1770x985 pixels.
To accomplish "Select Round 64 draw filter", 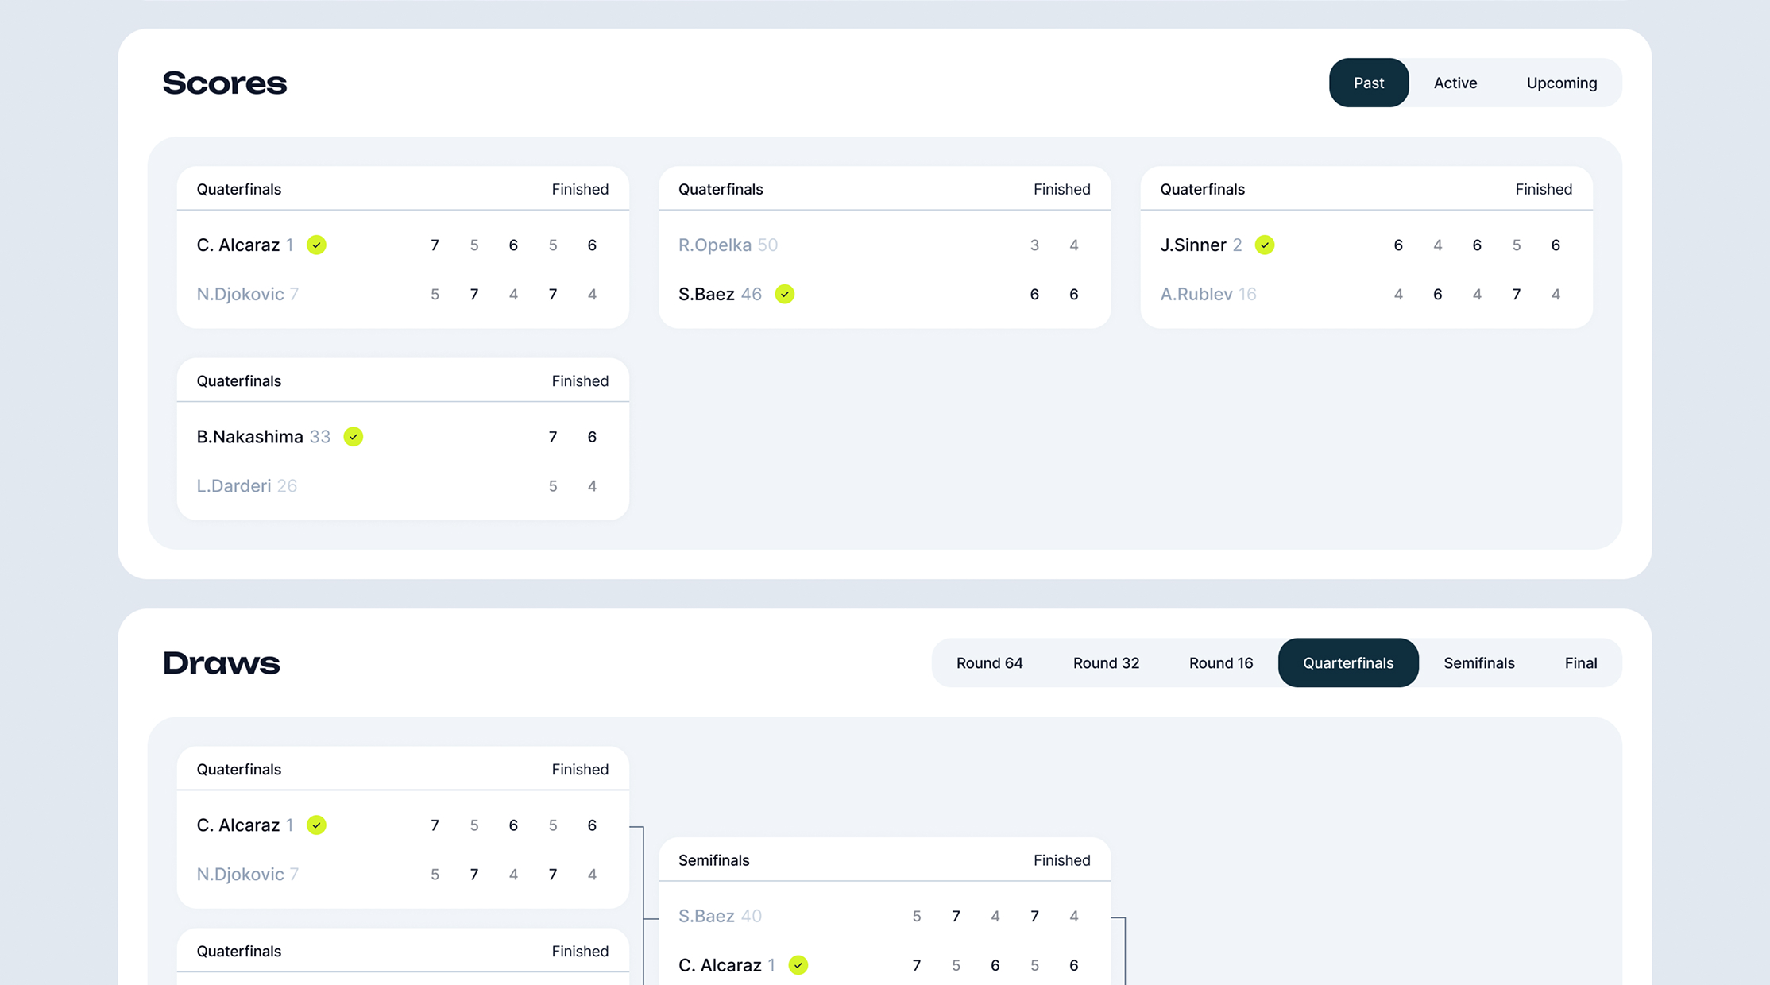I will pos(989,662).
